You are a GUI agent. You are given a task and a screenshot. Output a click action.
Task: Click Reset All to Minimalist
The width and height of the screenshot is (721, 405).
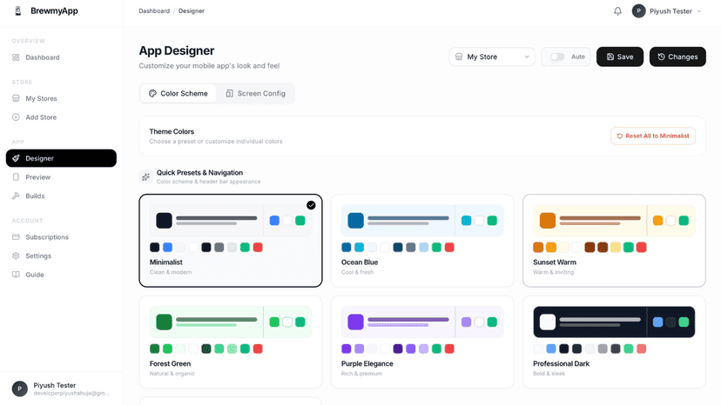click(x=653, y=136)
